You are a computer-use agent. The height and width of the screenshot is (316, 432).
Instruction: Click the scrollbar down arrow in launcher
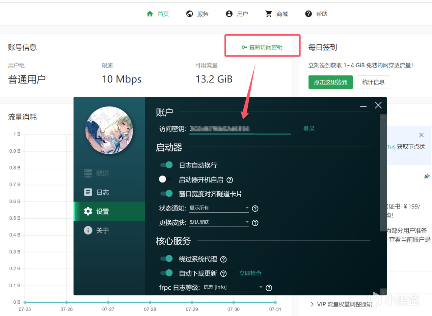(x=383, y=291)
